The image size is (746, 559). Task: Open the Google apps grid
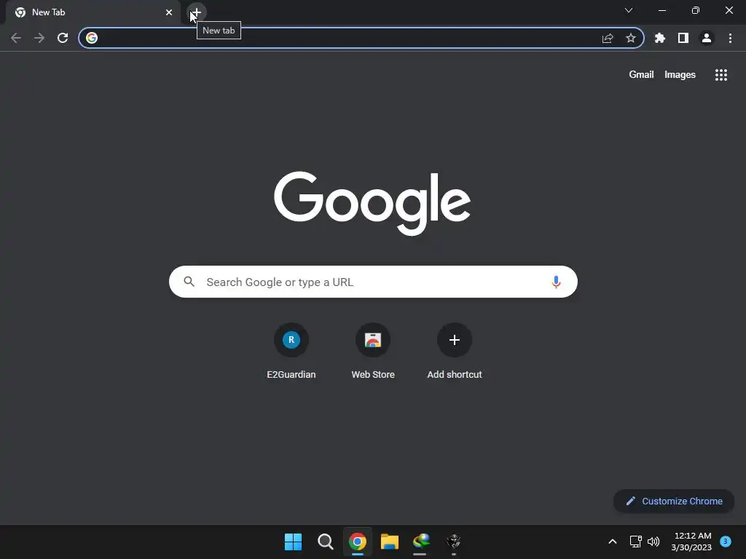pyautogui.click(x=721, y=75)
